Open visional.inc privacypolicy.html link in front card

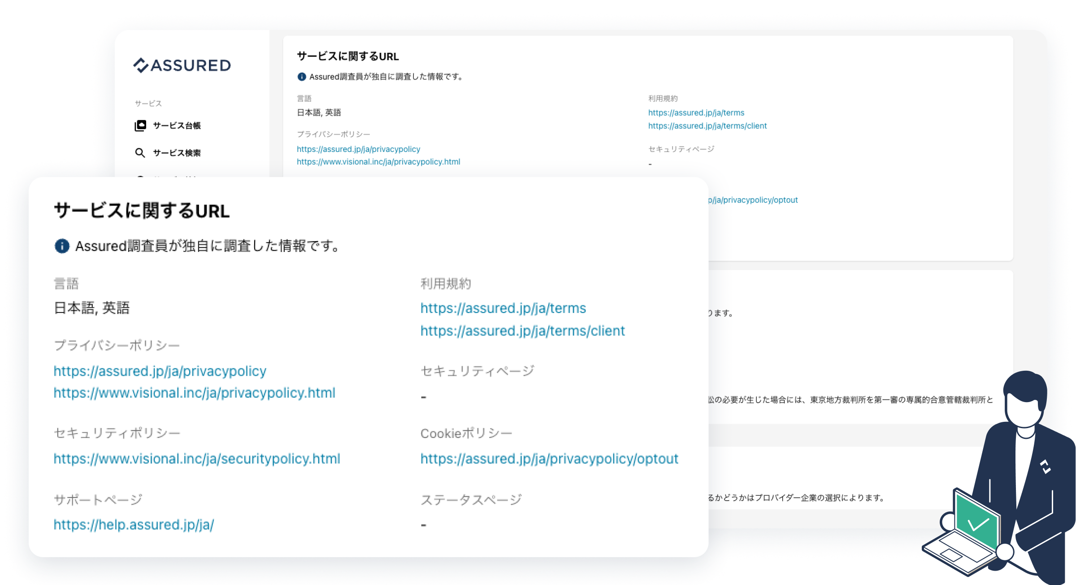coord(195,393)
